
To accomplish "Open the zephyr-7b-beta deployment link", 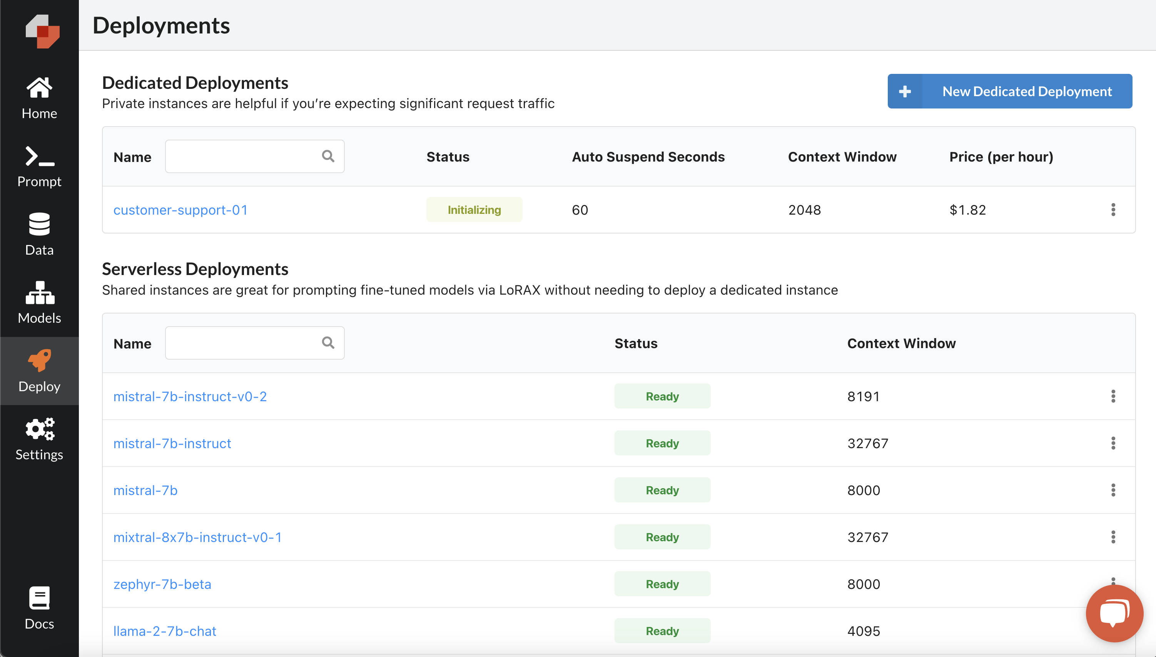I will pyautogui.click(x=162, y=584).
